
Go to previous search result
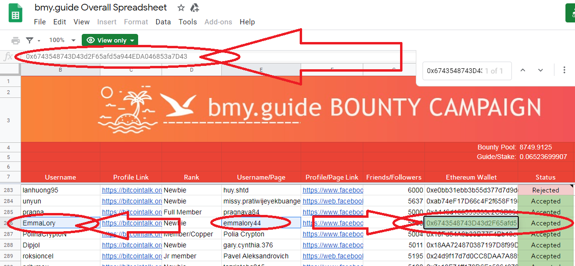(522, 70)
